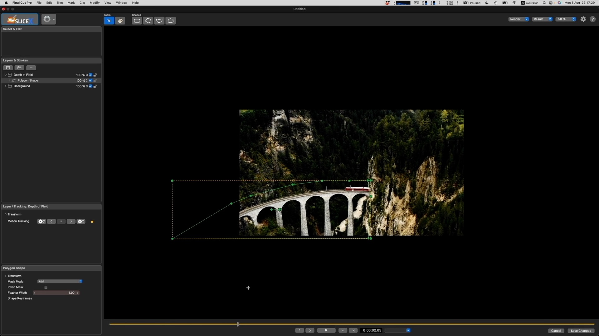Jump to the clip end
Viewport: 599px width, 336px height.
[353, 330]
